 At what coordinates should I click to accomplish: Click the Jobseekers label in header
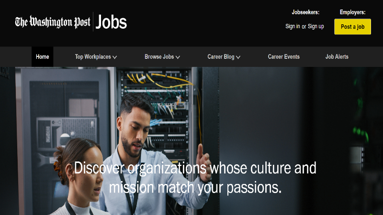(305, 12)
